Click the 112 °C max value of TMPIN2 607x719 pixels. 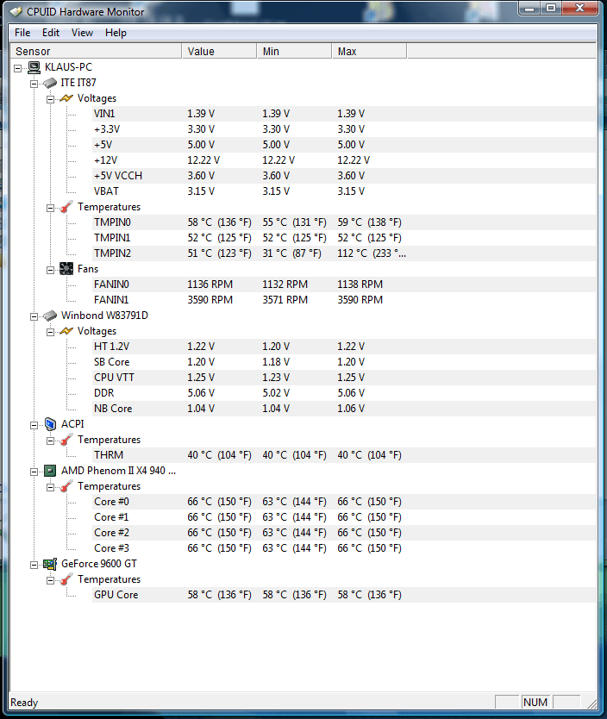372,253
